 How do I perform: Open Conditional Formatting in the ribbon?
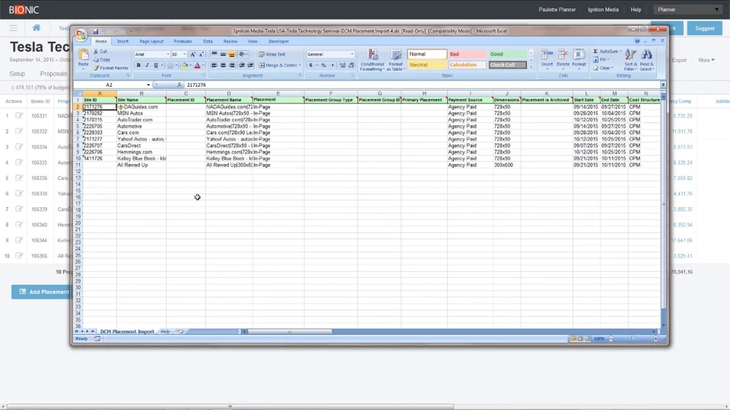(x=372, y=59)
